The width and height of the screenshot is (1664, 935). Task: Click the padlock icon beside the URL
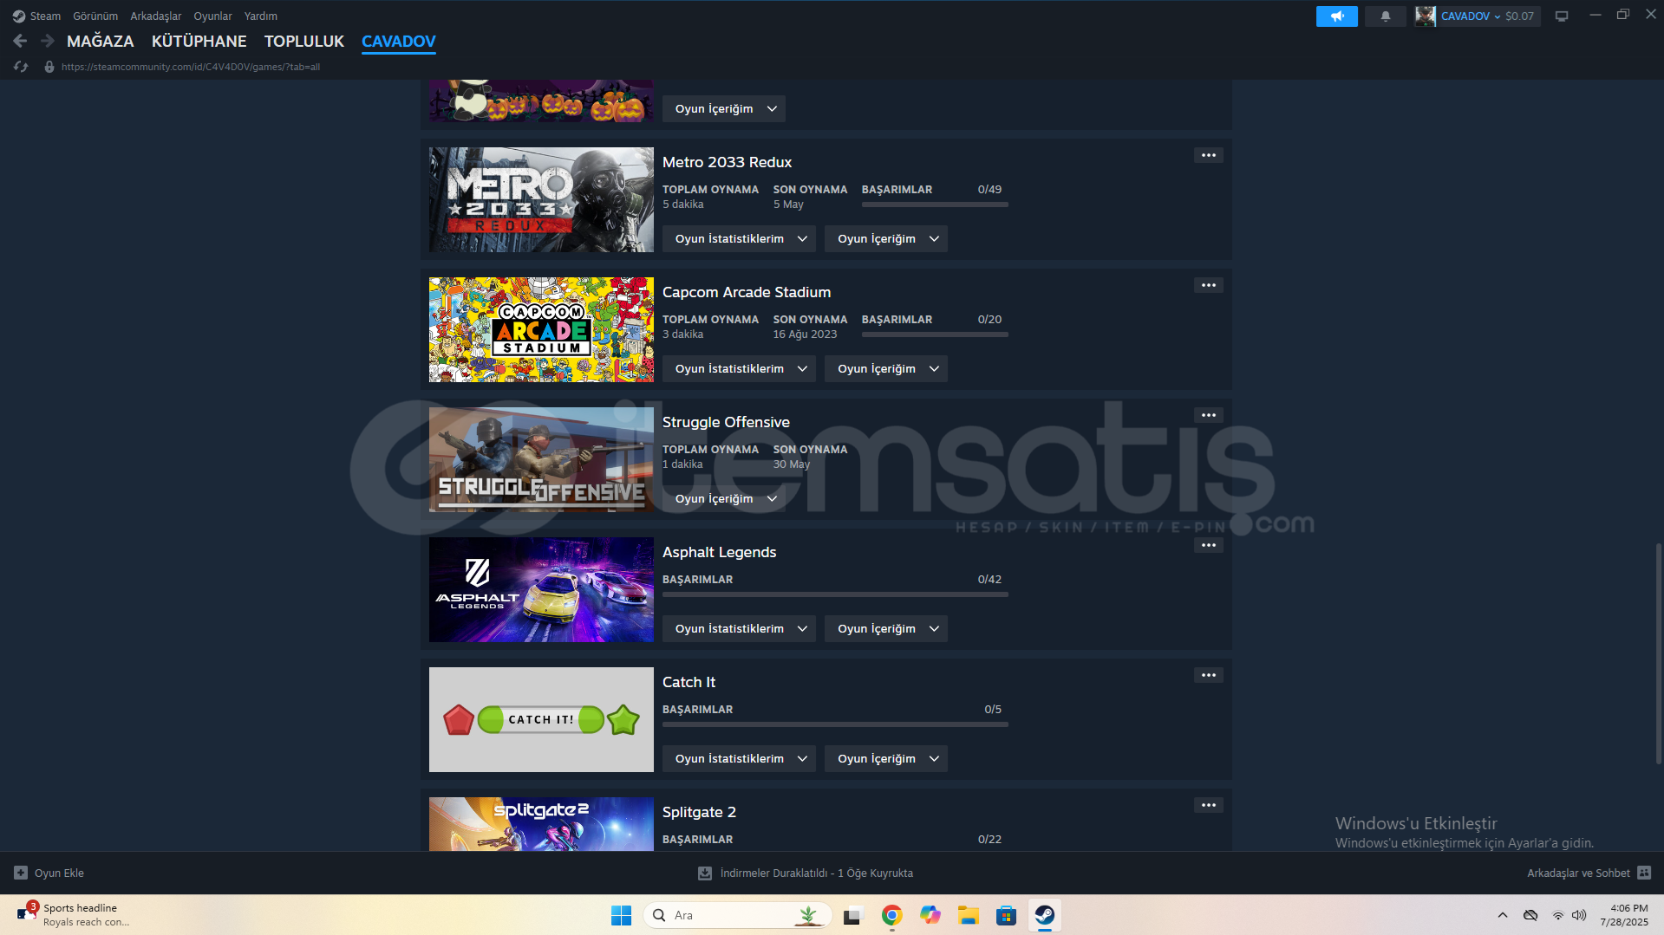click(x=49, y=67)
